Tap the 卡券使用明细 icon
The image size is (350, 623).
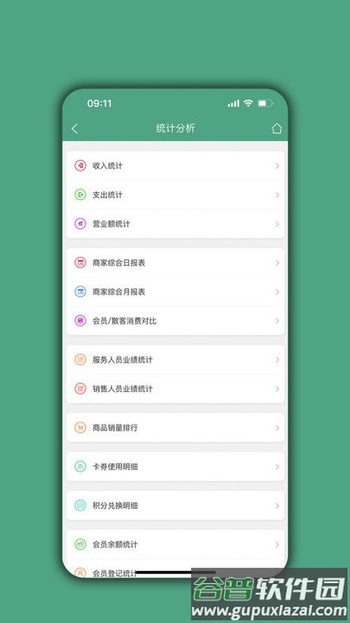(80, 466)
